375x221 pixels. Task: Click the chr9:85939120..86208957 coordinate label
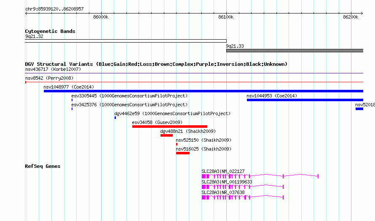(x=54, y=9)
